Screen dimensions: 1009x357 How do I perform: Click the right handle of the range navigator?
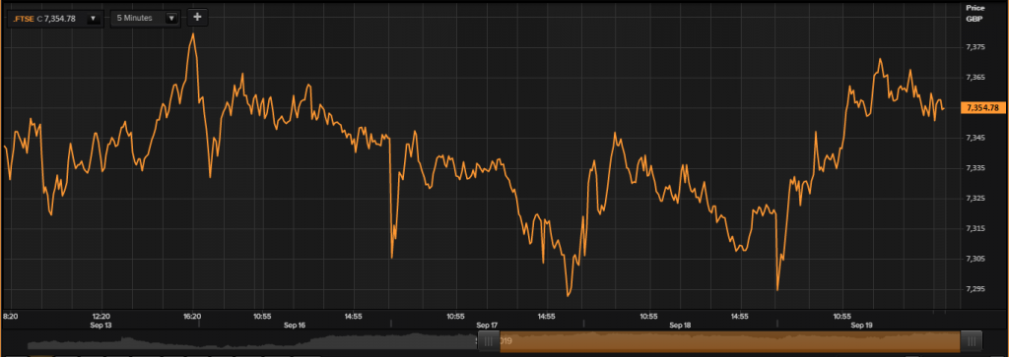pos(971,341)
